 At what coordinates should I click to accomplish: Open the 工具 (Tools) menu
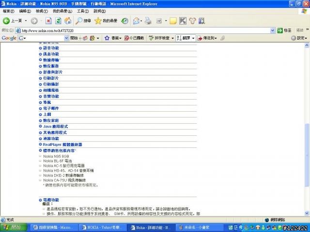83,11
